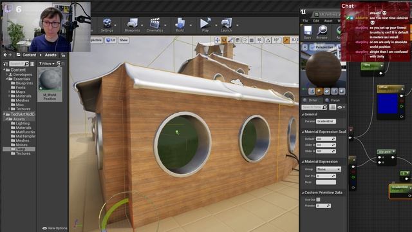Start Play in the level editor
This screenshot has height=232, width=412.
pos(205,25)
